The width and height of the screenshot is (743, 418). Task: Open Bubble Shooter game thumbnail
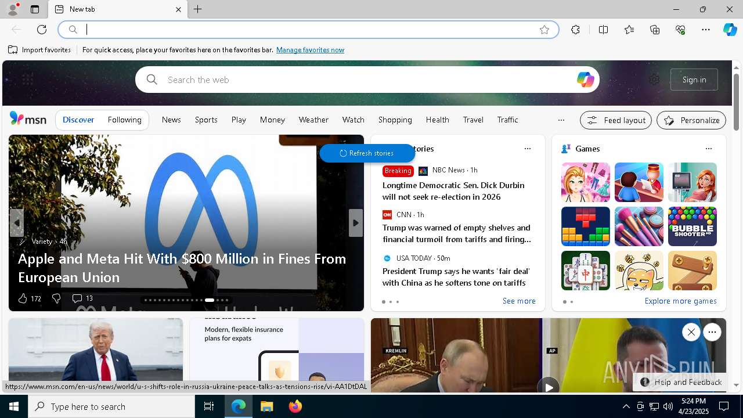(692, 226)
